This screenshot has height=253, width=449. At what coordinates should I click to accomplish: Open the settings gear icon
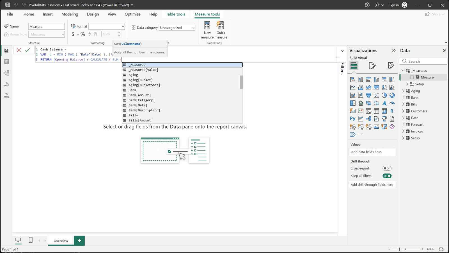click(x=367, y=5)
